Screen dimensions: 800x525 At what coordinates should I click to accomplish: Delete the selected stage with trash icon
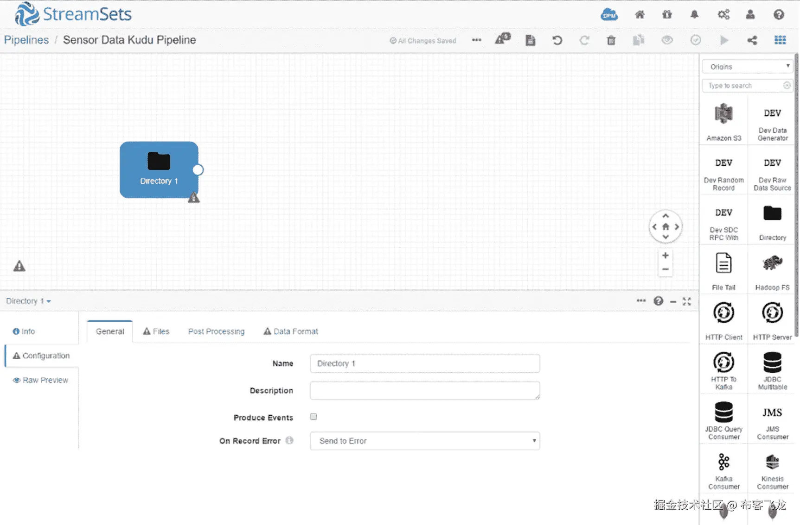tap(611, 40)
